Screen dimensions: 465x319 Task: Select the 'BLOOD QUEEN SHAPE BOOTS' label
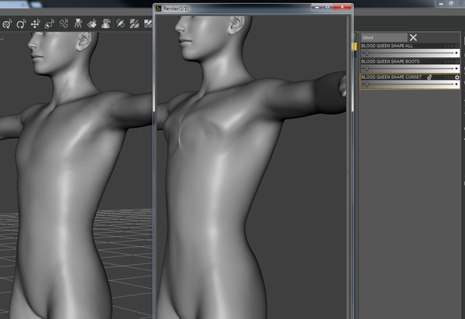click(391, 62)
